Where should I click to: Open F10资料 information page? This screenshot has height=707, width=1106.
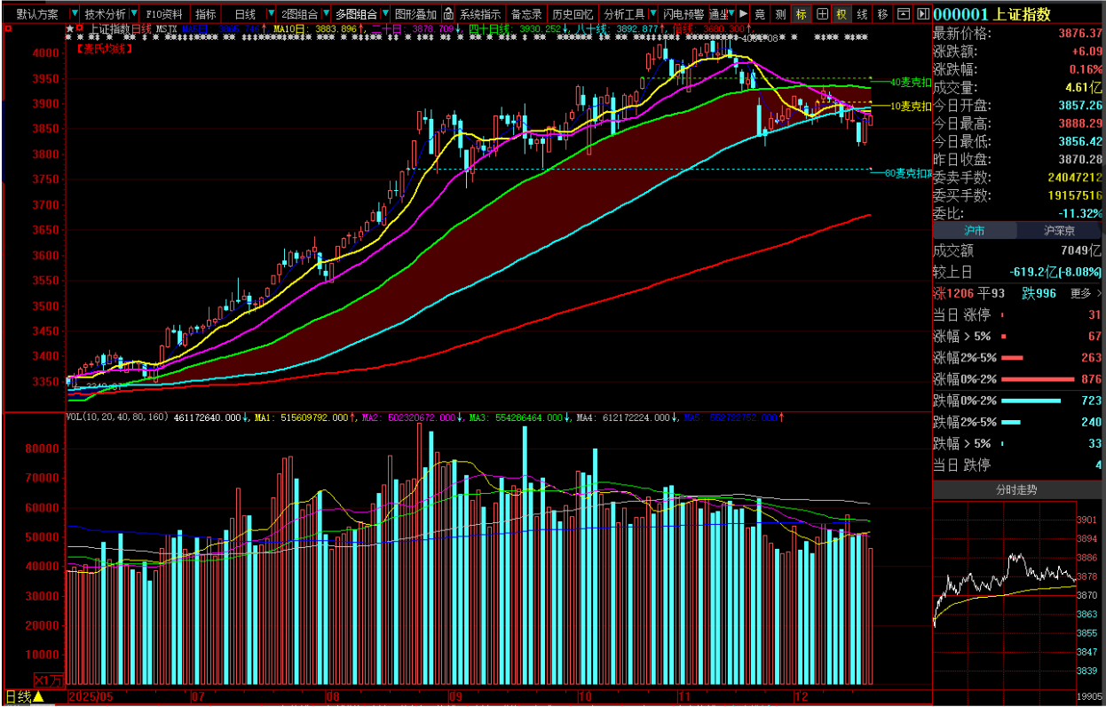[164, 14]
